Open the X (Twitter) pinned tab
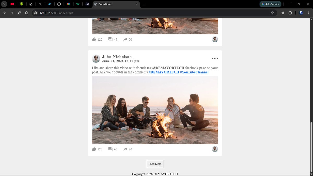This screenshot has width=313, height=176. pos(40,4)
